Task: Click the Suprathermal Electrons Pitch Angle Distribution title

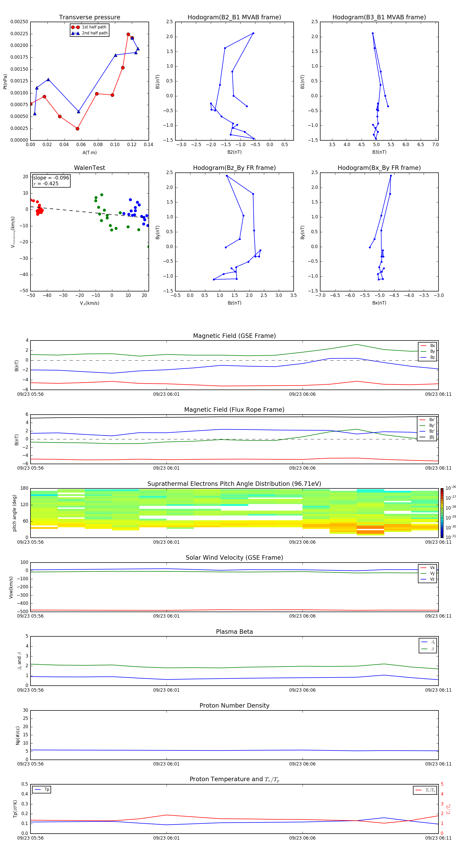Action: point(234,484)
